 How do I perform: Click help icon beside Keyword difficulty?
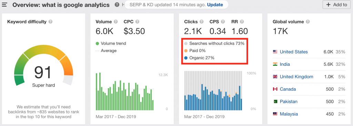tap(51, 22)
